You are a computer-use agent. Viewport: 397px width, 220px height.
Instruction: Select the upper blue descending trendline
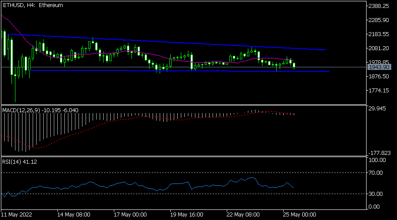[167, 42]
